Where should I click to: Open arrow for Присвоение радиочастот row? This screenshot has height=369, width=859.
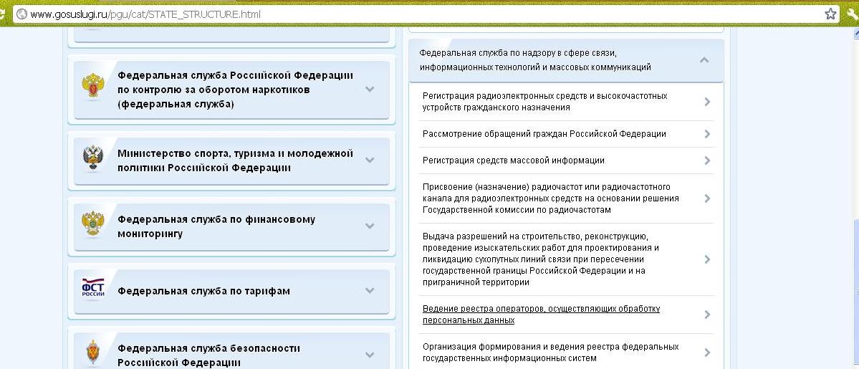pyautogui.click(x=707, y=198)
